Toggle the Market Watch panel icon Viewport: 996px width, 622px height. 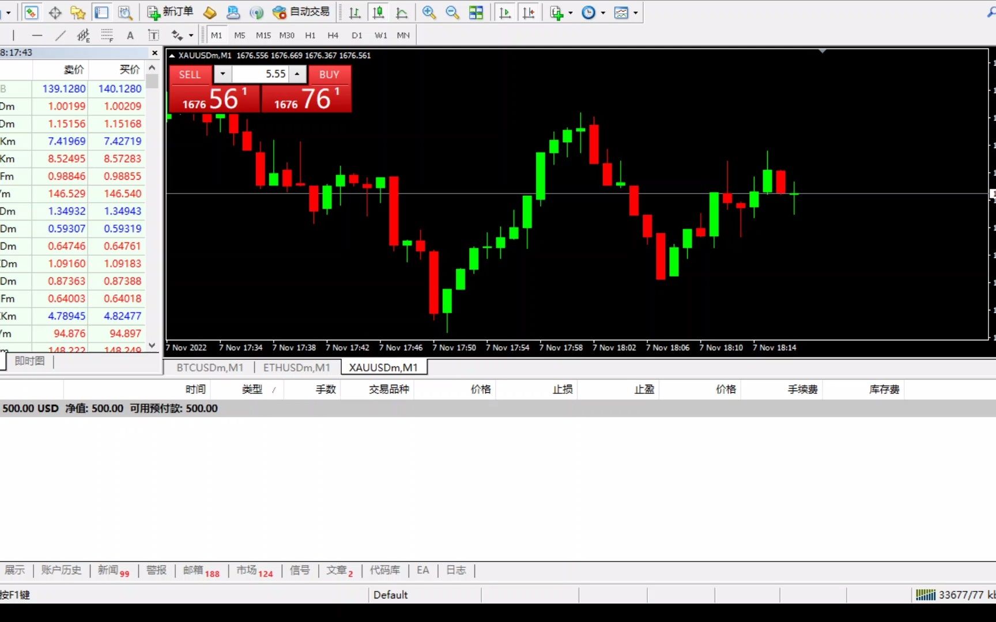coord(32,12)
